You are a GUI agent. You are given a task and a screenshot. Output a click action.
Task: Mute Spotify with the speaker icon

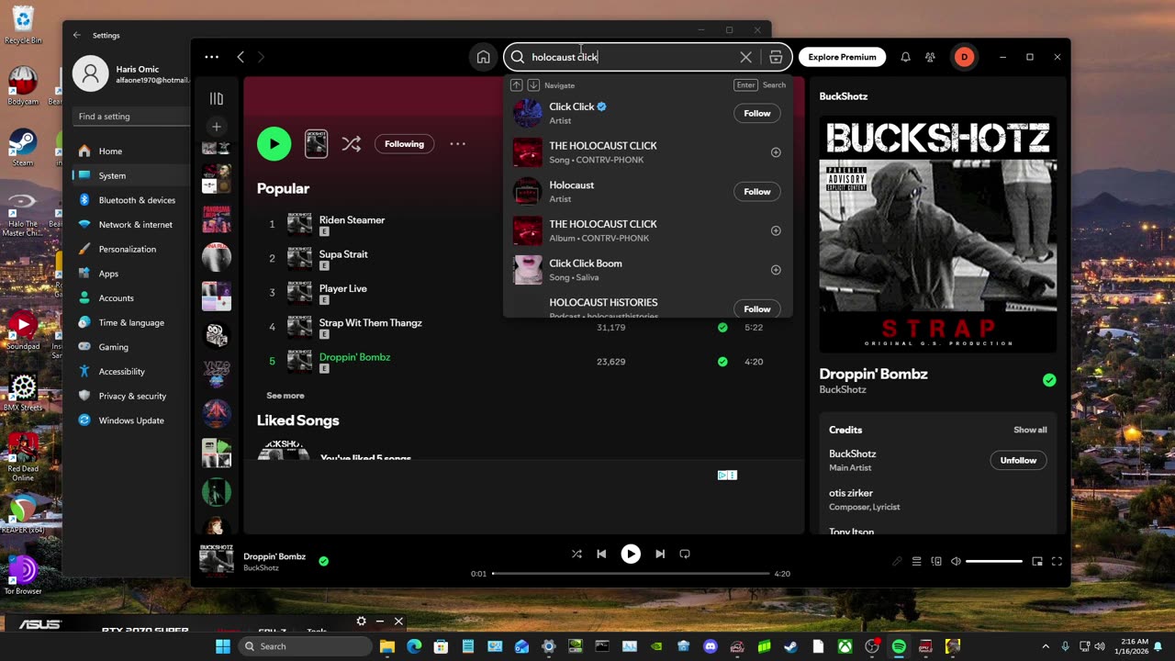[956, 561]
